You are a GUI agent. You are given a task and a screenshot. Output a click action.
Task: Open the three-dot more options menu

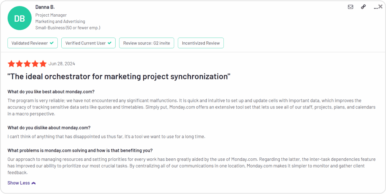point(376,8)
